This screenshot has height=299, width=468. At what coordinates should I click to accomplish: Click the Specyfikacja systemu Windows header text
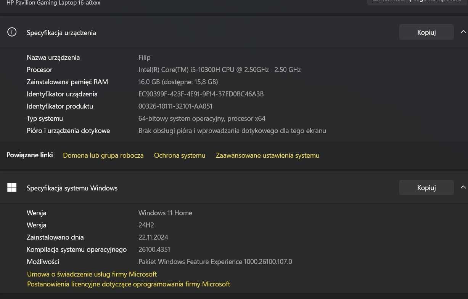click(x=72, y=188)
